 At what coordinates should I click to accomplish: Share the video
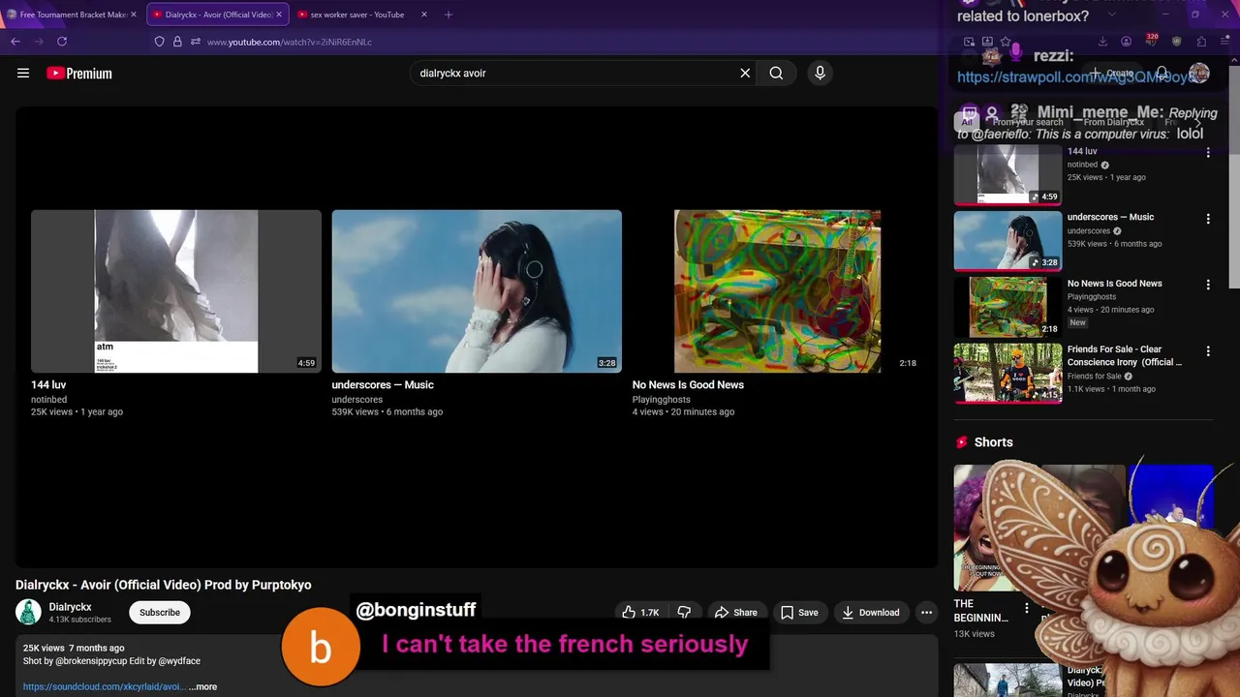pos(736,612)
